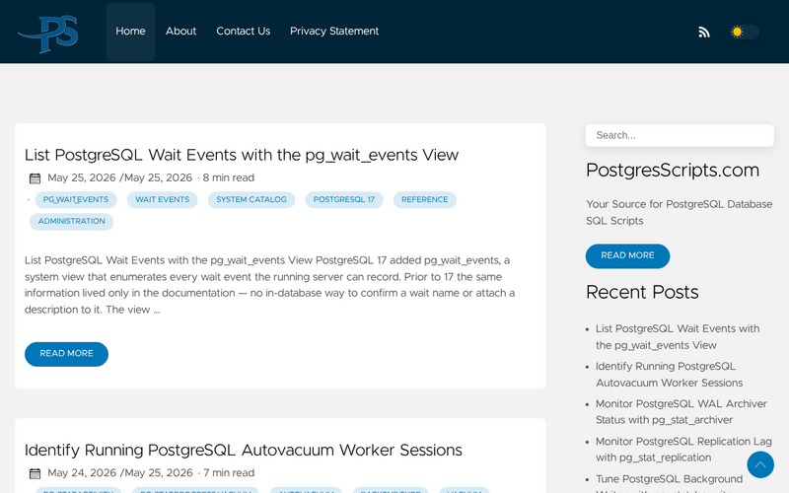
Task: Open recent post List PostgreSQL Wait Events
Action: [x=678, y=336]
